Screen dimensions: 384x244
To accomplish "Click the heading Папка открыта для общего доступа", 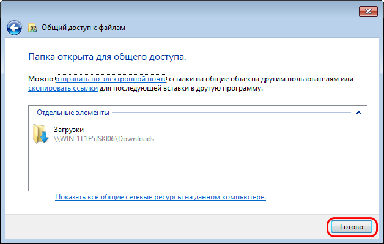I will pos(107,57).
